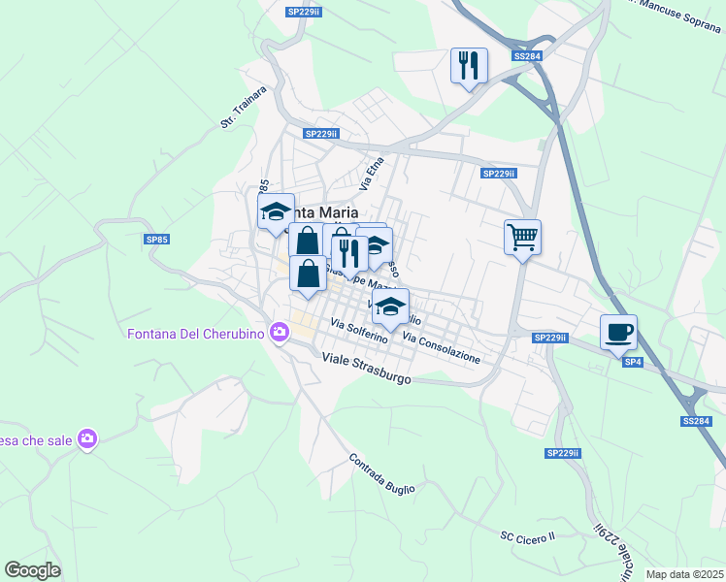This screenshot has width=726, height=582.
Task: Click the Map data ©2025 attribution
Action: point(684,574)
